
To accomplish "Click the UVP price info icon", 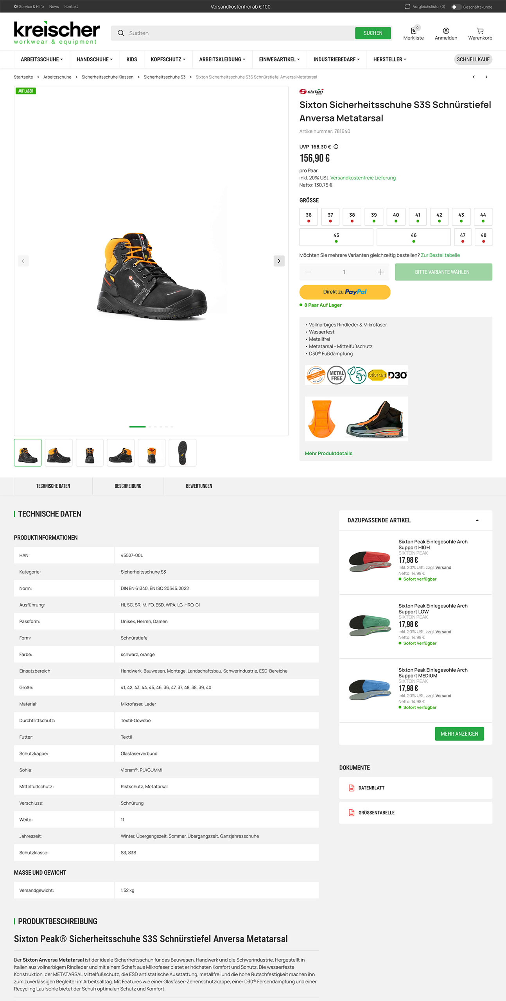I will (x=336, y=147).
